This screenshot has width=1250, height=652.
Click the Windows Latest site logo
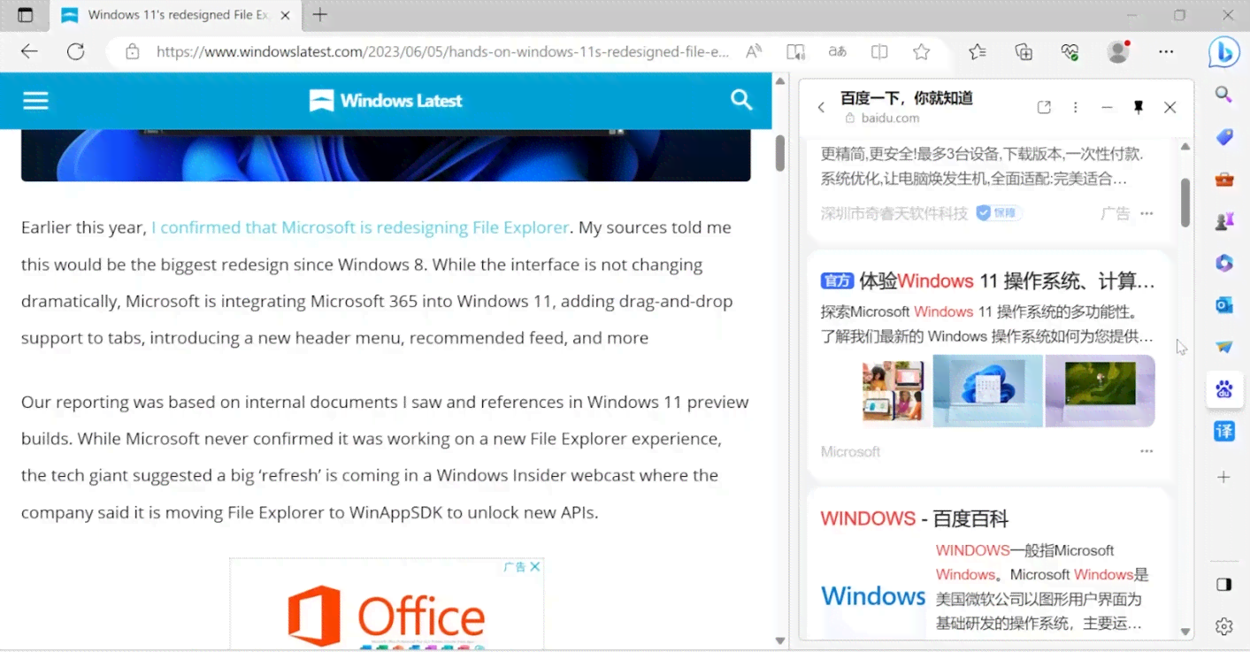click(x=386, y=101)
